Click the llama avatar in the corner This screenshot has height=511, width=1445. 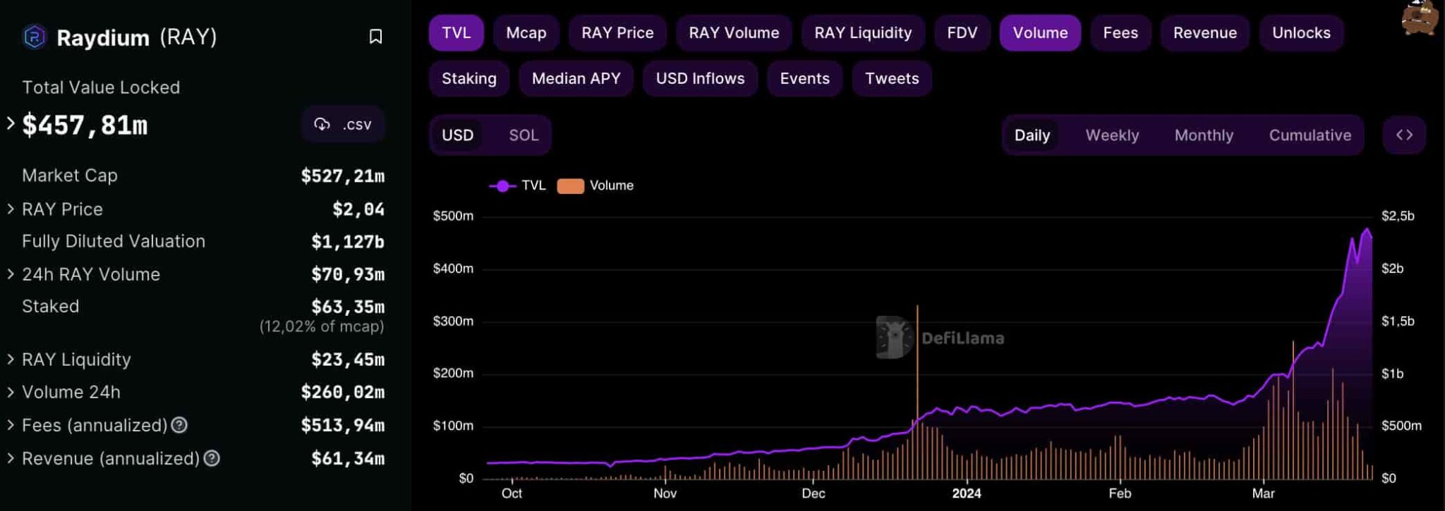point(1420,17)
